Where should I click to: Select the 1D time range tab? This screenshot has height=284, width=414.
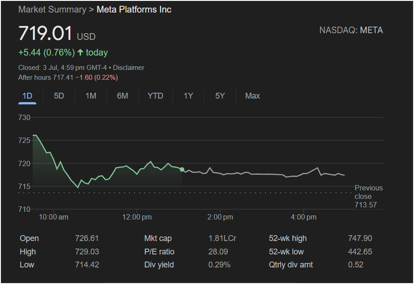(x=27, y=96)
